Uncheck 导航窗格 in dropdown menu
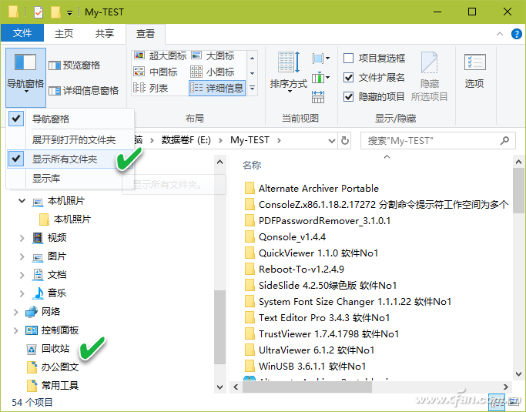 70,119
